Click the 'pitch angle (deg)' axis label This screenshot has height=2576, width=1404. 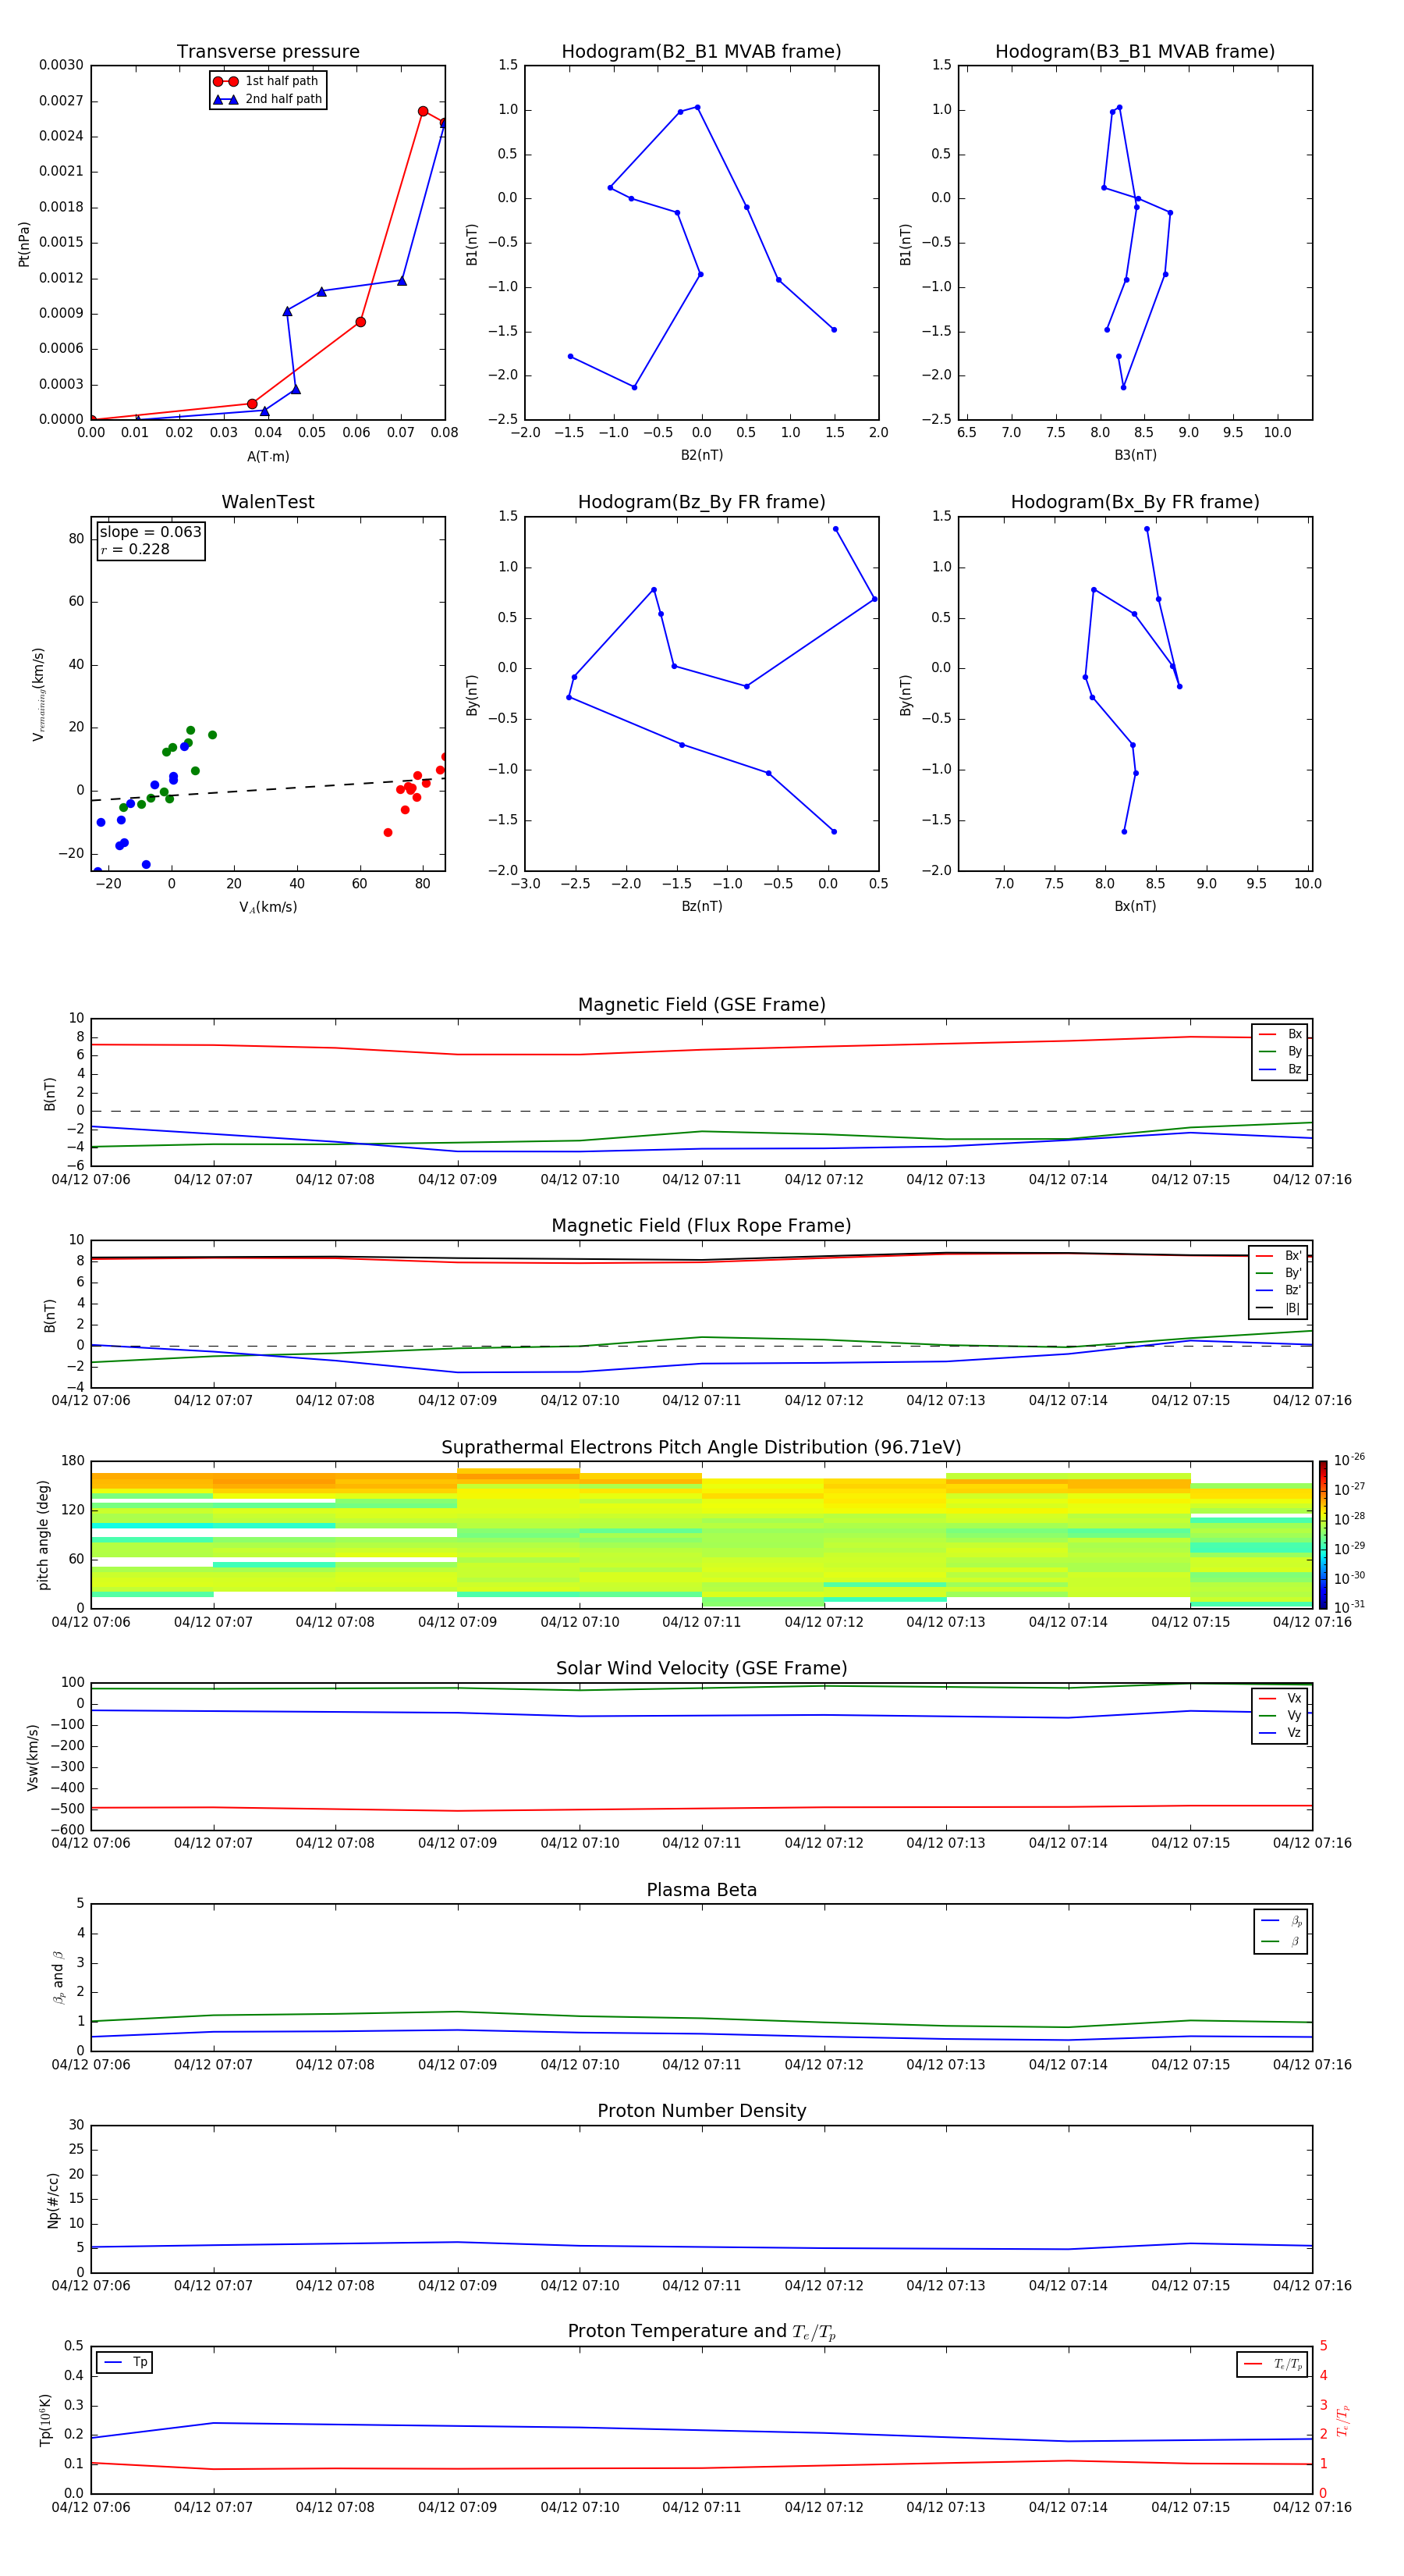pos(43,1535)
